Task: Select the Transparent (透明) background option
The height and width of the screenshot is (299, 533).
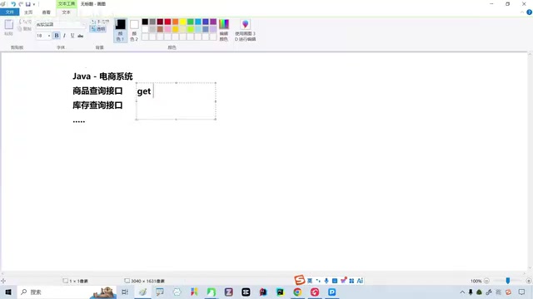Action: [x=98, y=29]
